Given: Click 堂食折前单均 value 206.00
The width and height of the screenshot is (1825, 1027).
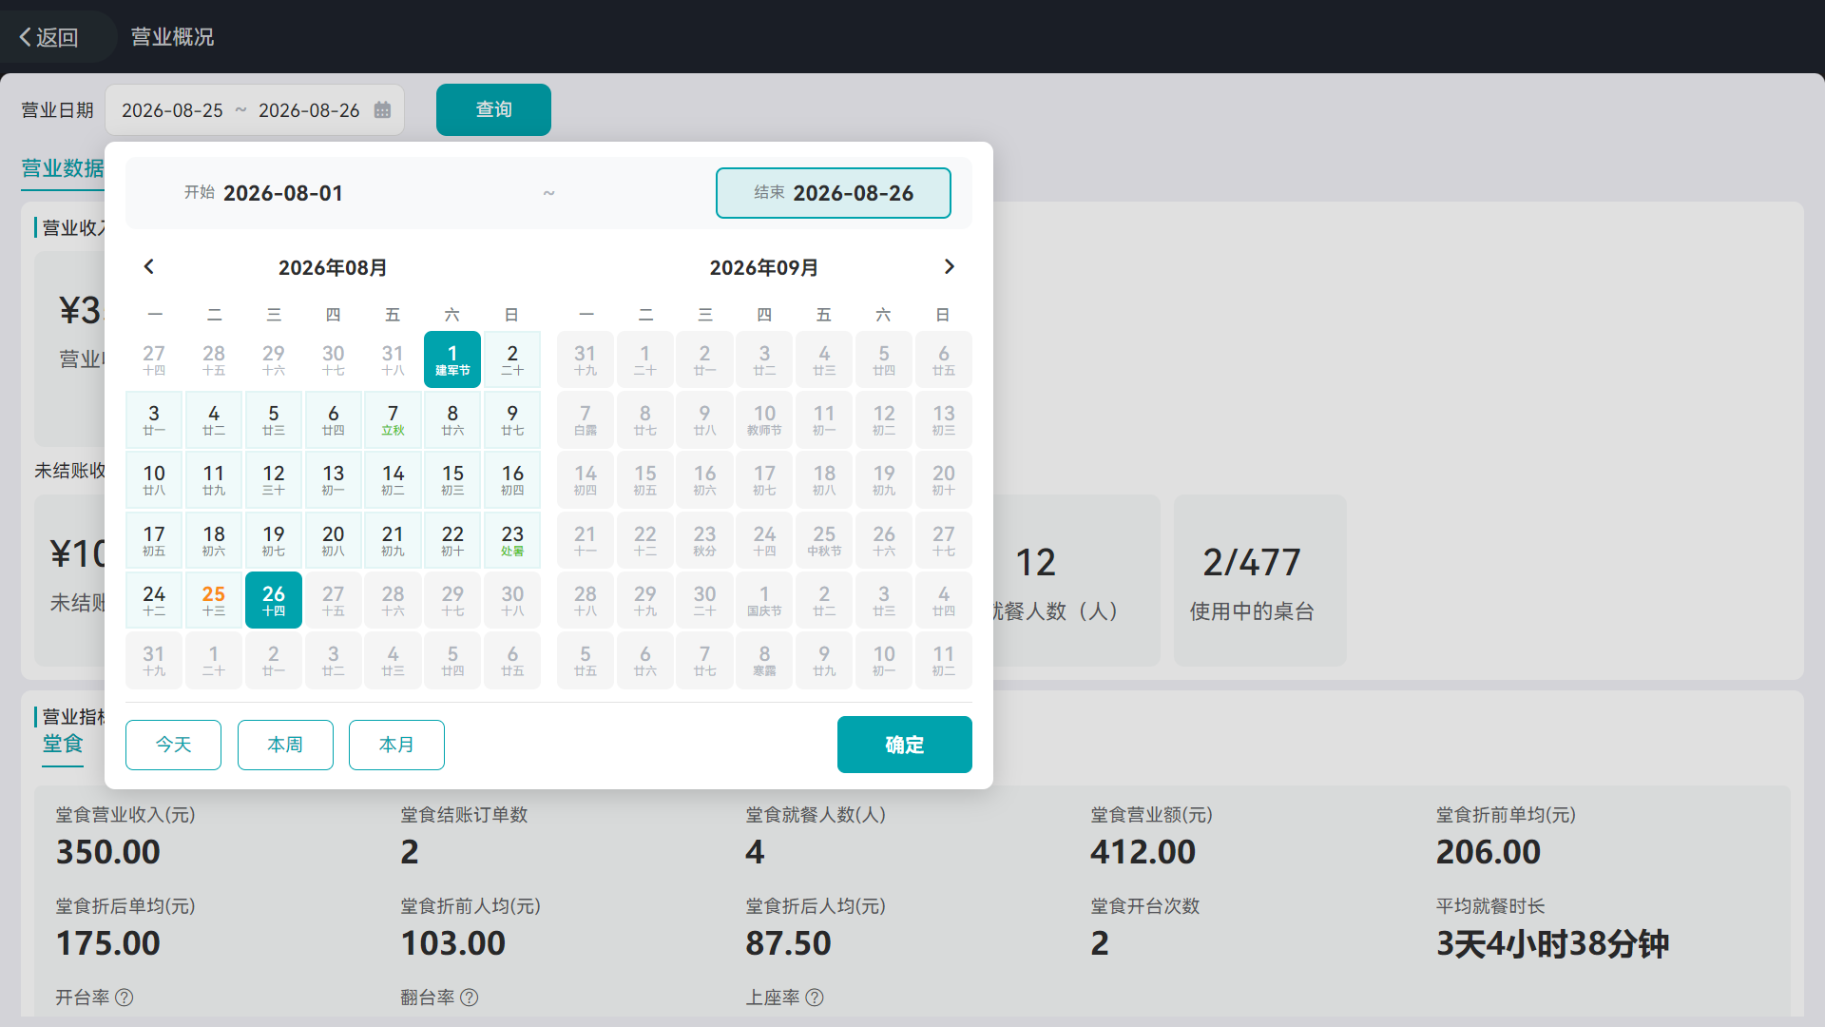Looking at the screenshot, I should pos(1489,852).
